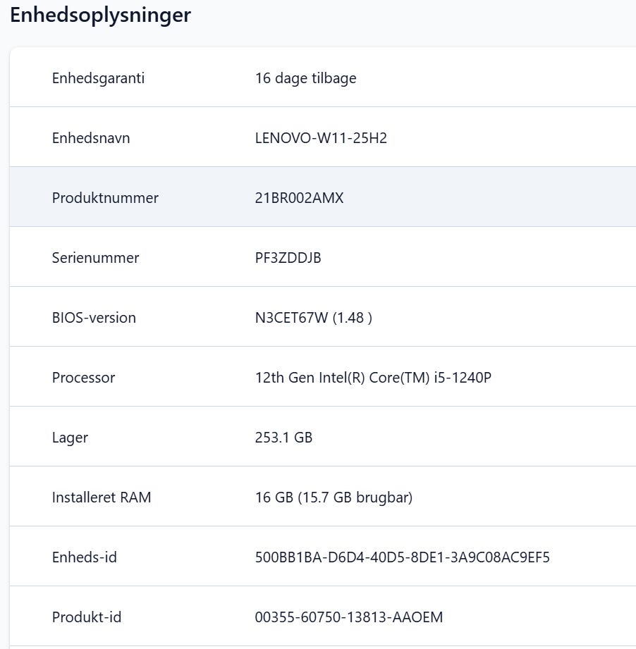Screen dimensions: 636x649
Task: Select storage value 253.1 GB
Action: point(283,438)
